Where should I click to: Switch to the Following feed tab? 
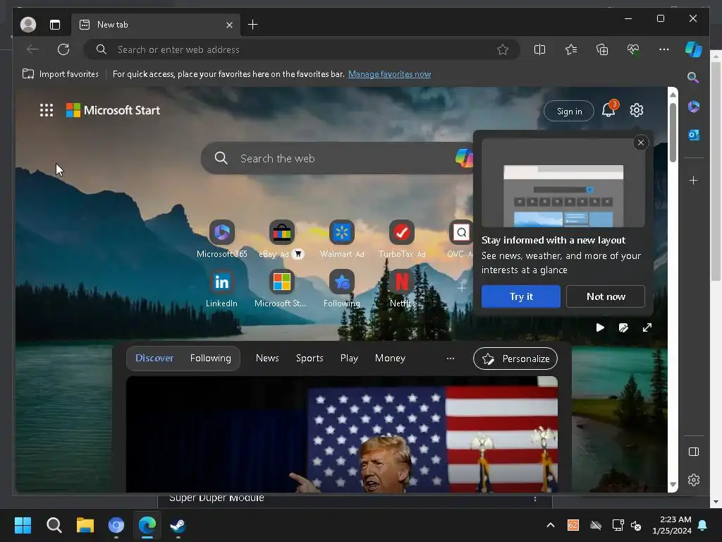pyautogui.click(x=210, y=358)
